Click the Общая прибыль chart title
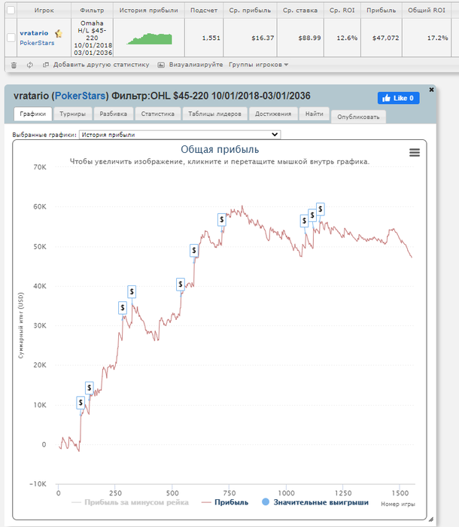459x527 pixels. point(220,149)
